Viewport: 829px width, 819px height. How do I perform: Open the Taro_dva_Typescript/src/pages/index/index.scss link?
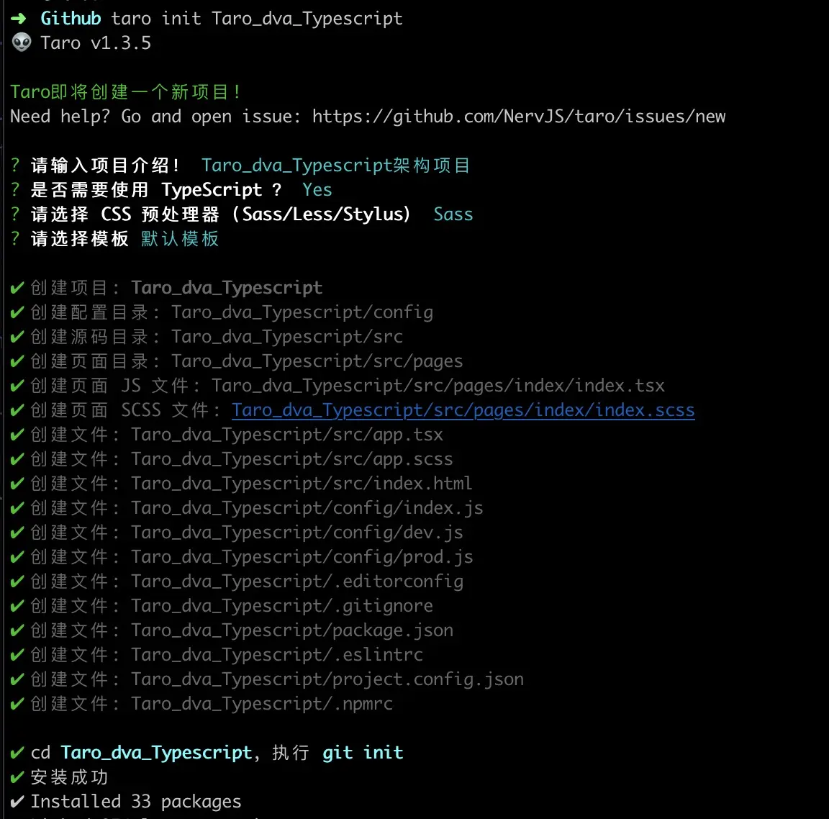(x=463, y=410)
